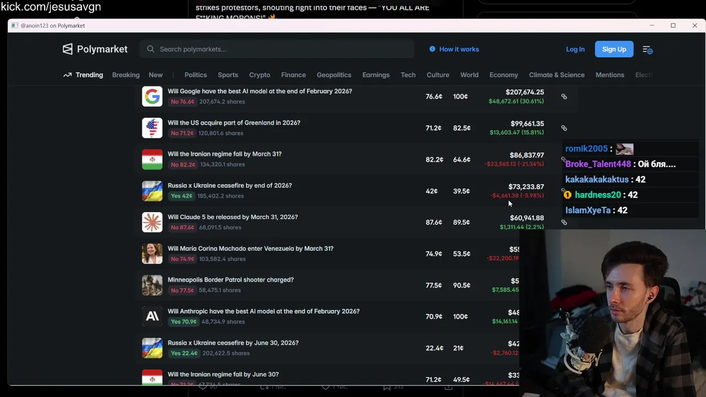Image resolution: width=706 pixels, height=397 pixels.
Task: Open the Culture category
Action: coord(438,75)
